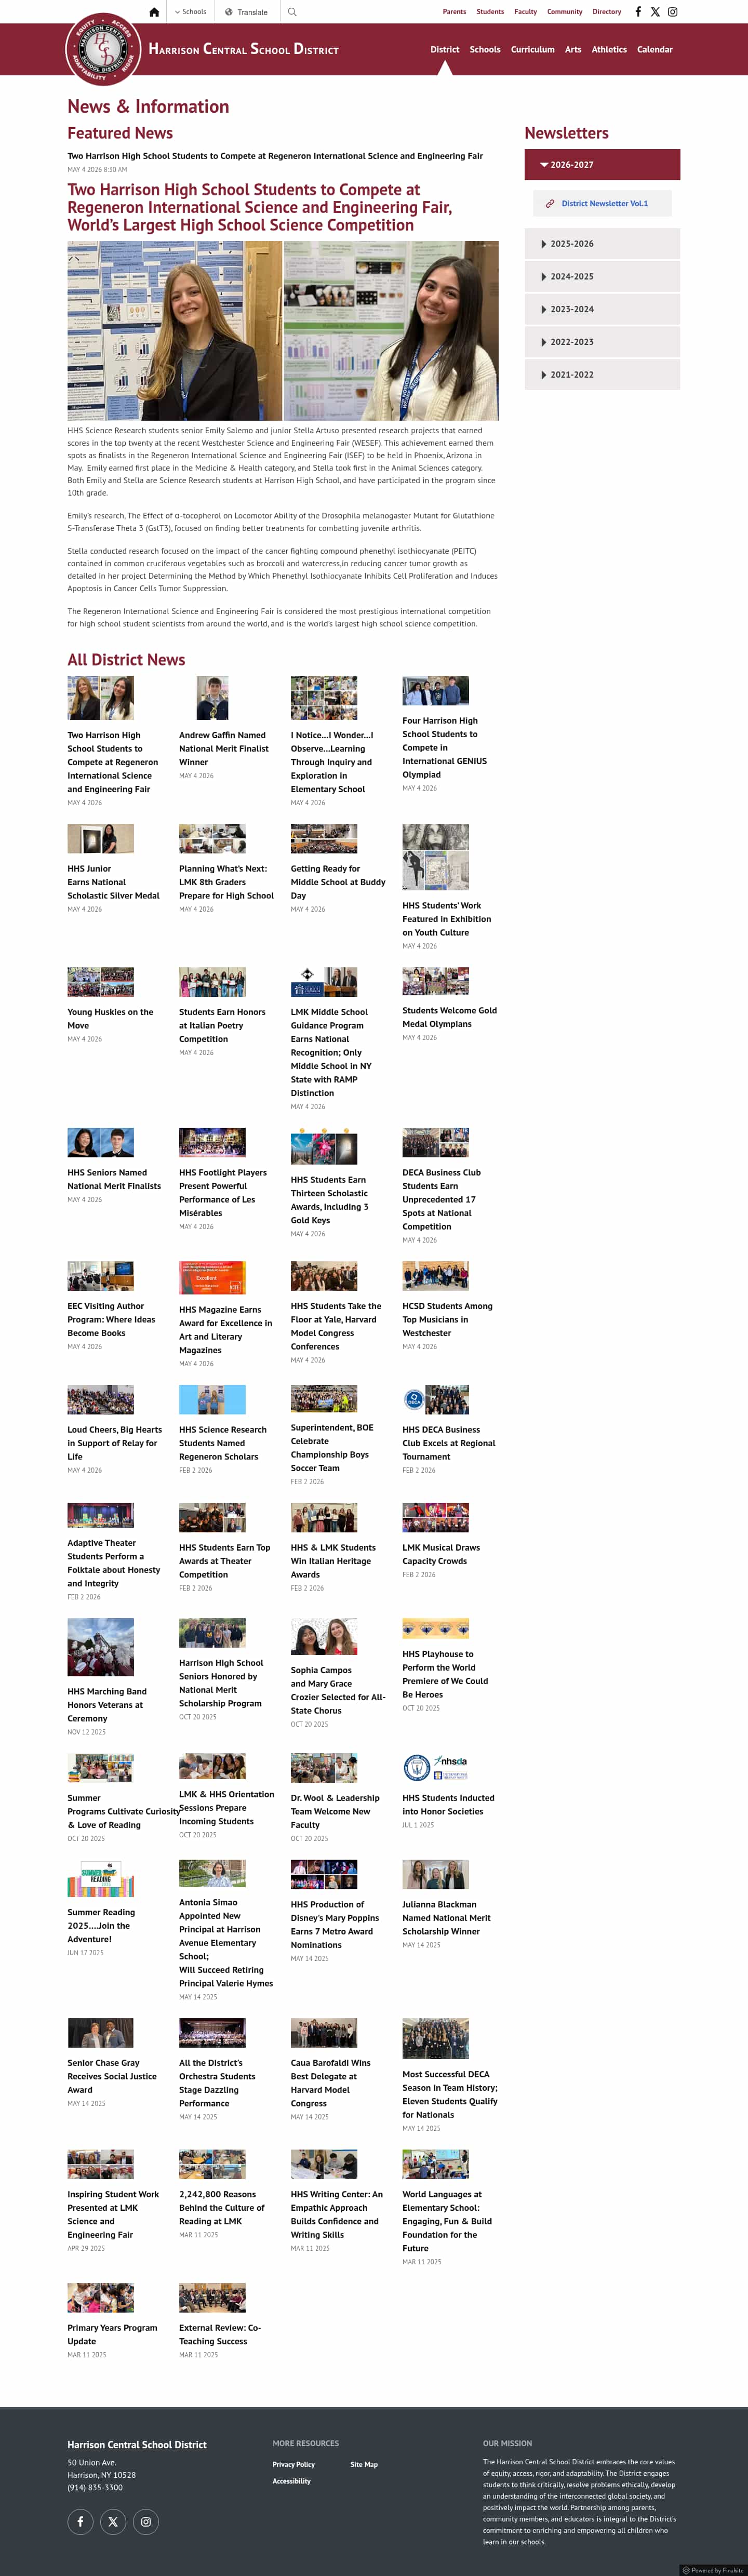Open the Athletics menu item

click(x=609, y=49)
